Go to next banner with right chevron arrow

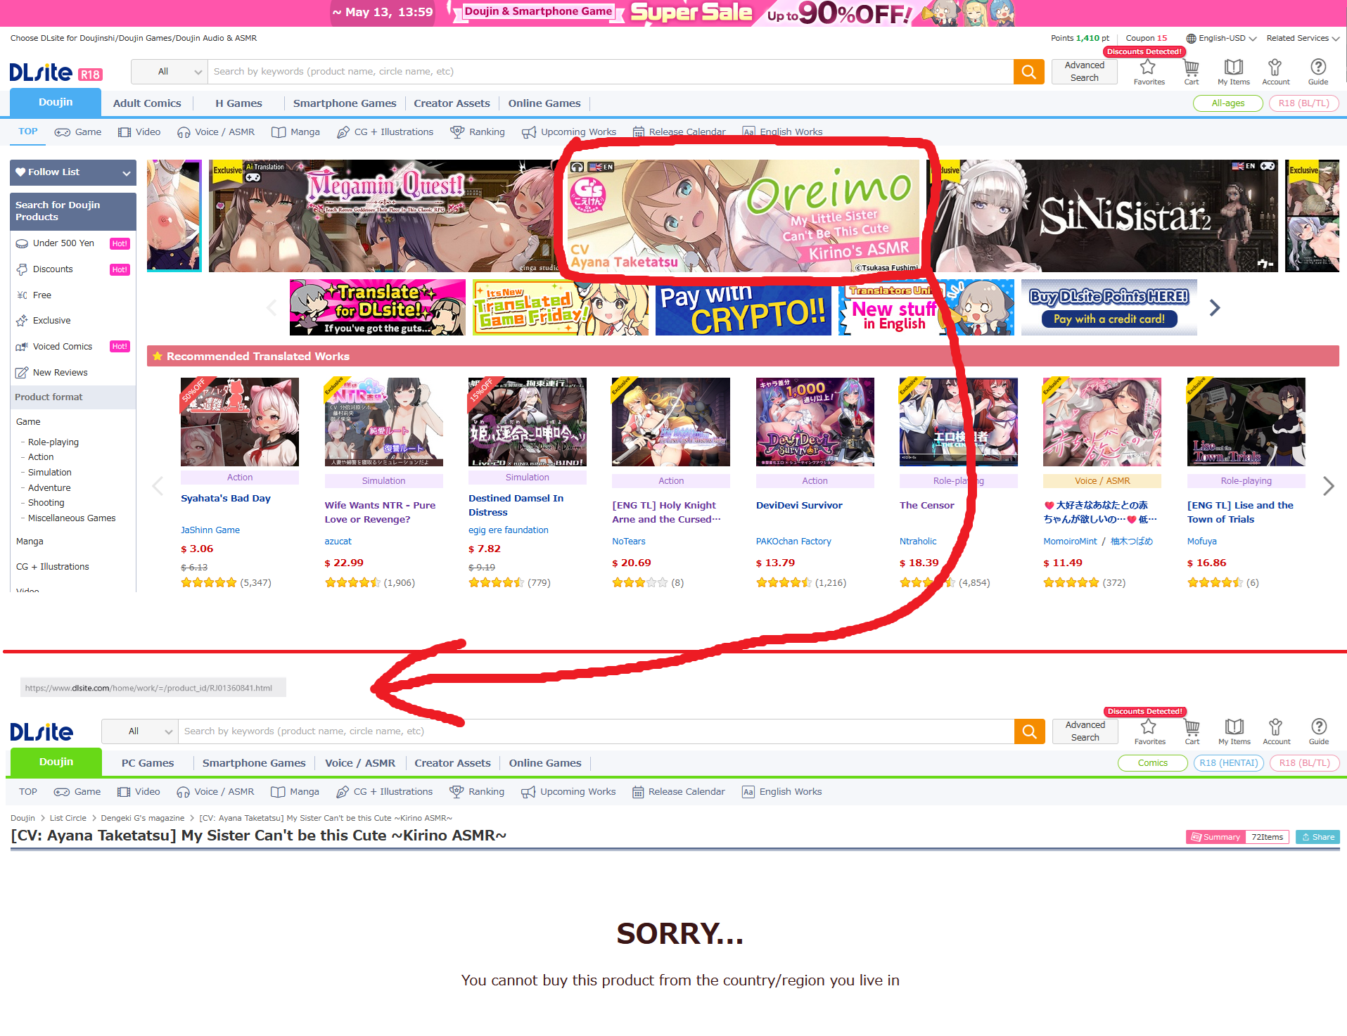point(1215,307)
